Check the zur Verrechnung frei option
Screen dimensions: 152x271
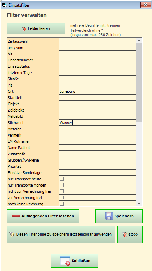pyautogui.click(x=62, y=197)
